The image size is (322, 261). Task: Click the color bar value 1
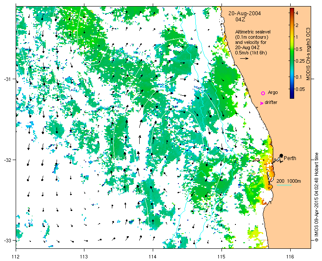pyautogui.click(x=297, y=37)
